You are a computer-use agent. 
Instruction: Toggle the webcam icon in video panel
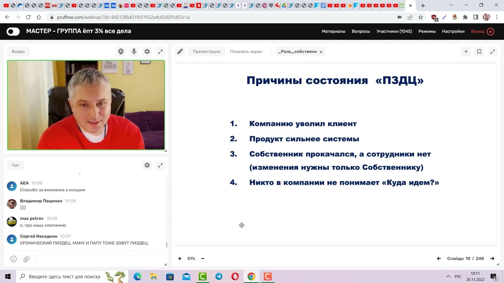[121, 51]
